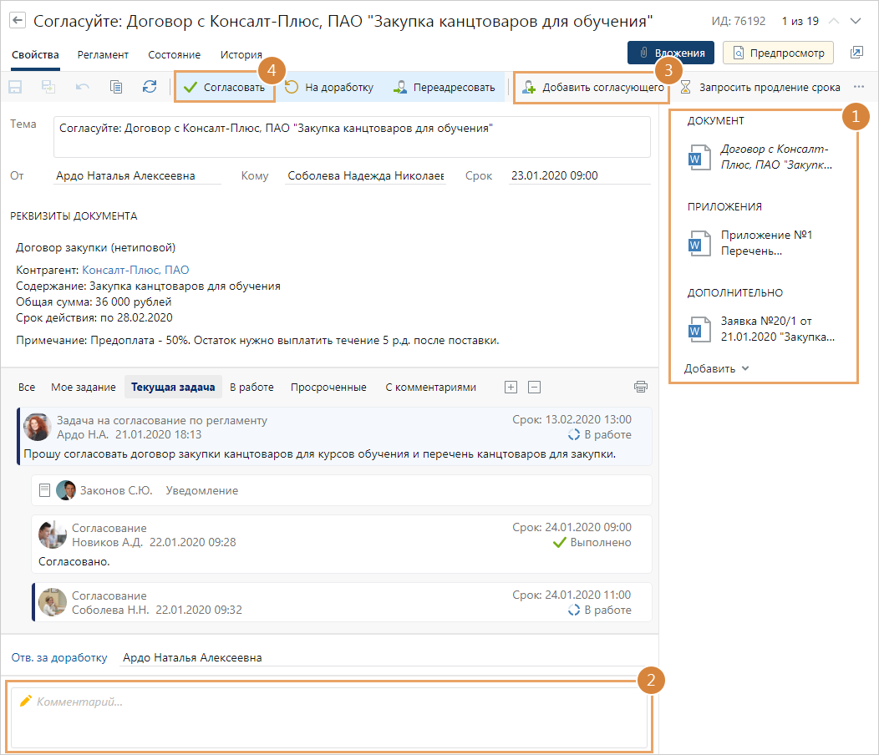
Task: Switch to the Регламент tab
Action: [x=103, y=54]
